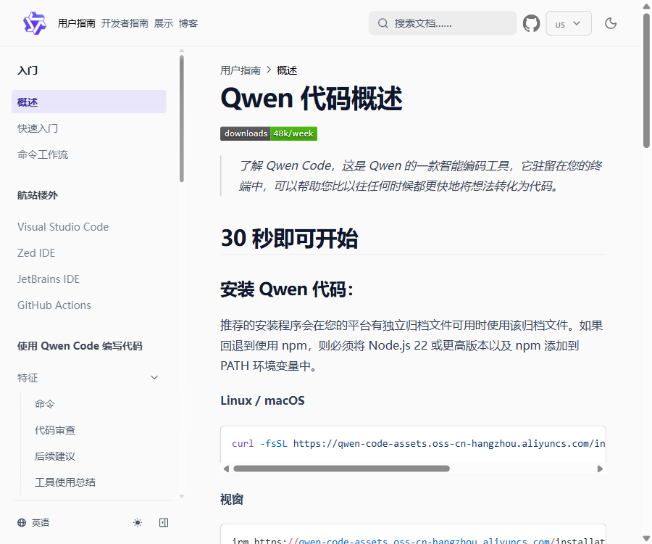Screen dimensions: 652x544
Task: Click code block scroll right arrow
Action: click(x=600, y=469)
